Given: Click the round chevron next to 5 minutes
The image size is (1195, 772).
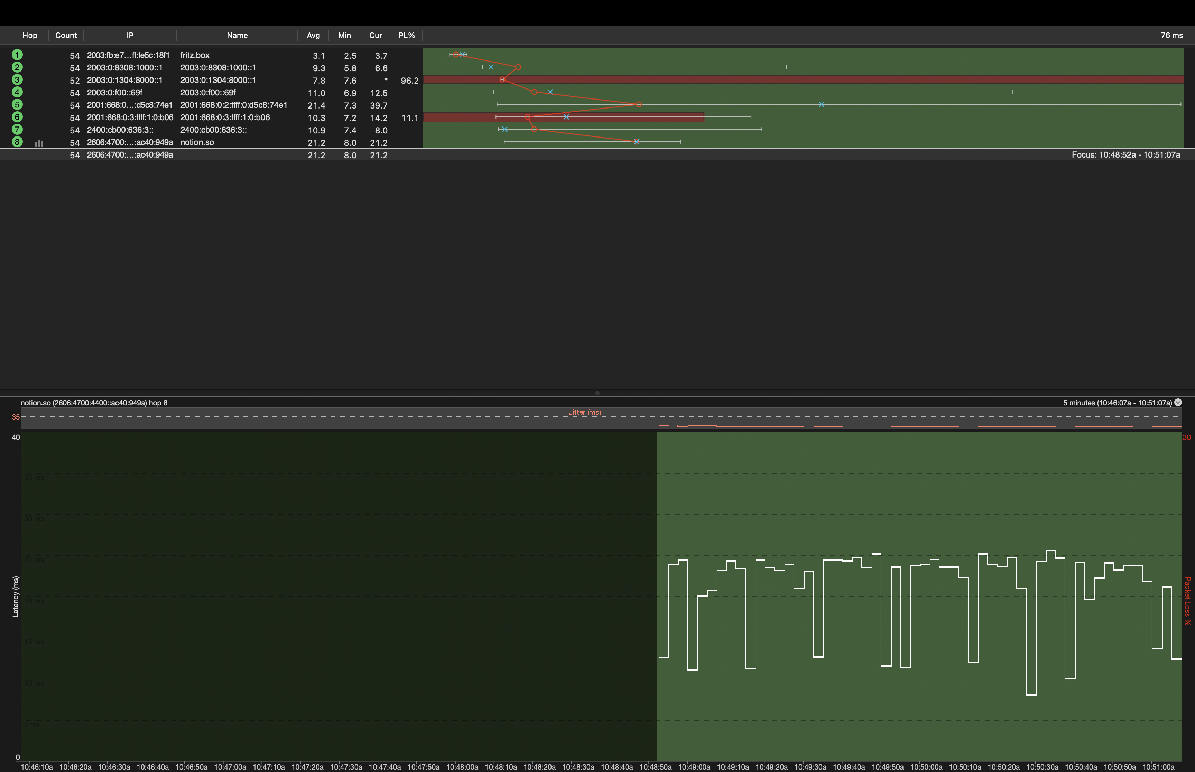Looking at the screenshot, I should click(x=1178, y=403).
